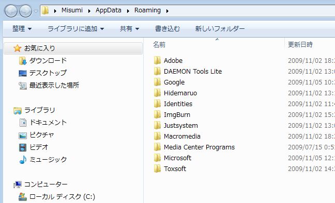Screen dimensions: 335x203
Task: Click the 新しいフォルダー button
Action: [x=220, y=28]
